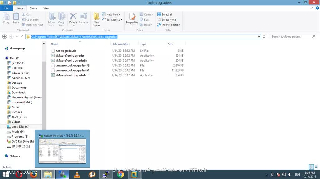Switch to the Share ribbon tab
The width and height of the screenshot is (320, 179).
pos(33,8)
